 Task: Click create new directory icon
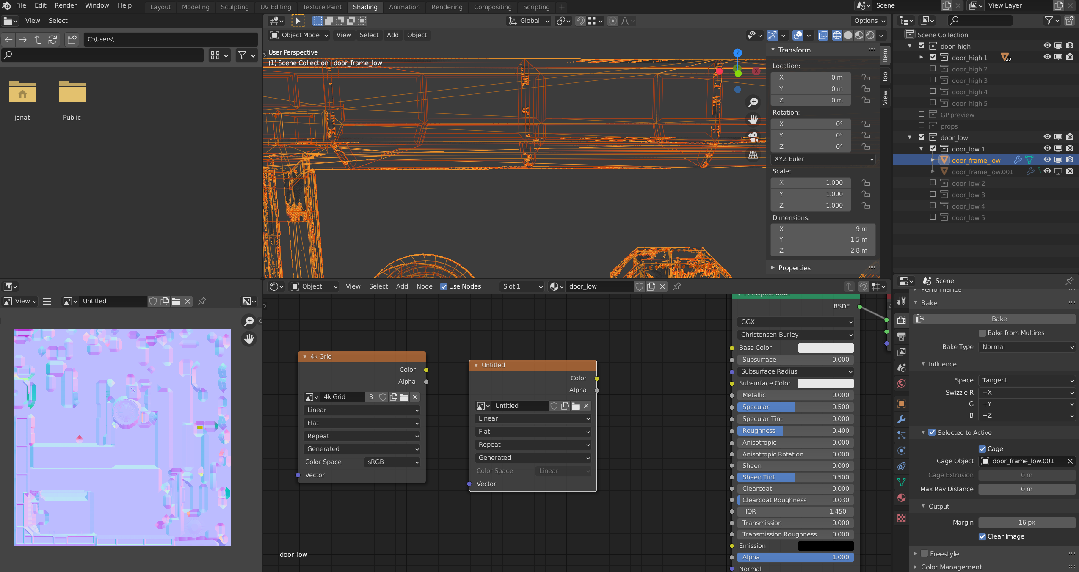tap(72, 39)
